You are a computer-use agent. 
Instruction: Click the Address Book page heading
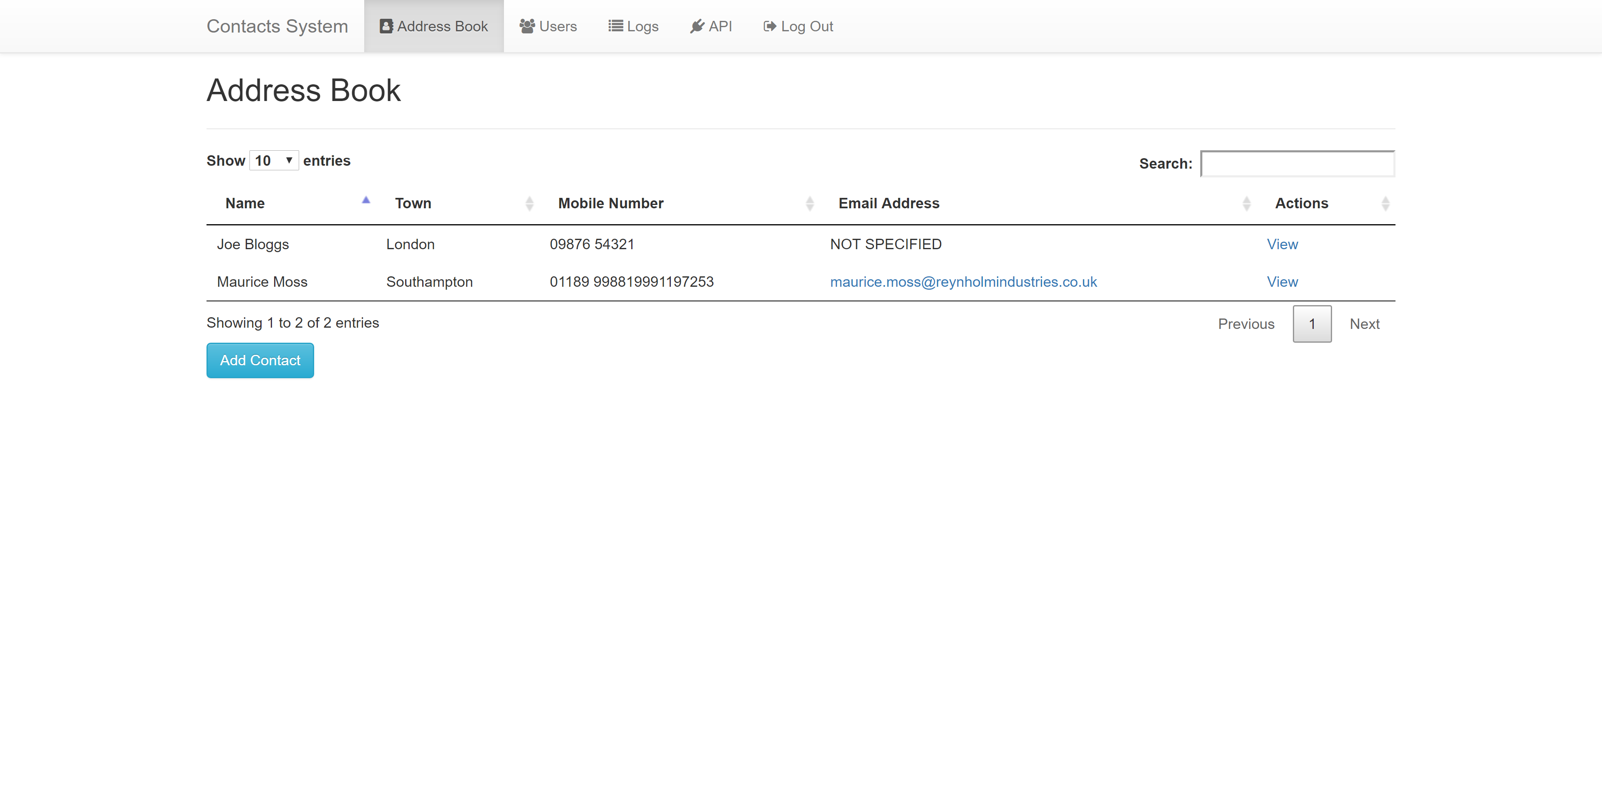point(303,90)
